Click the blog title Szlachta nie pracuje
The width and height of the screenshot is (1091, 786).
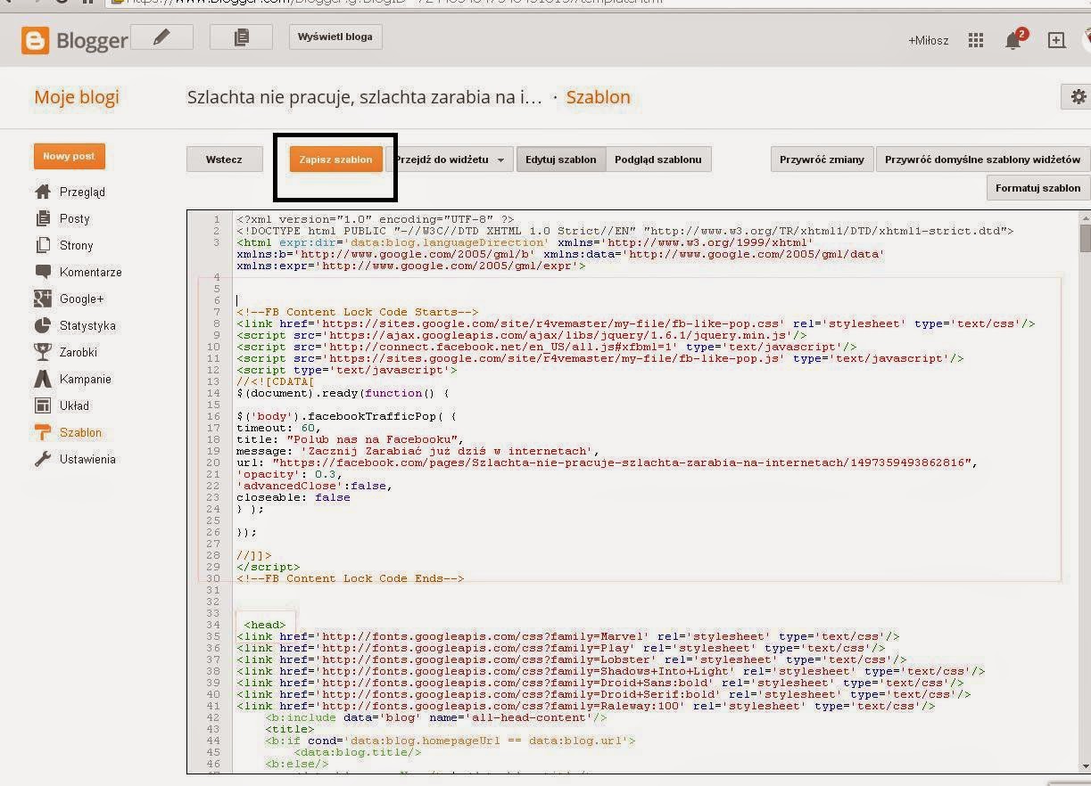(364, 97)
